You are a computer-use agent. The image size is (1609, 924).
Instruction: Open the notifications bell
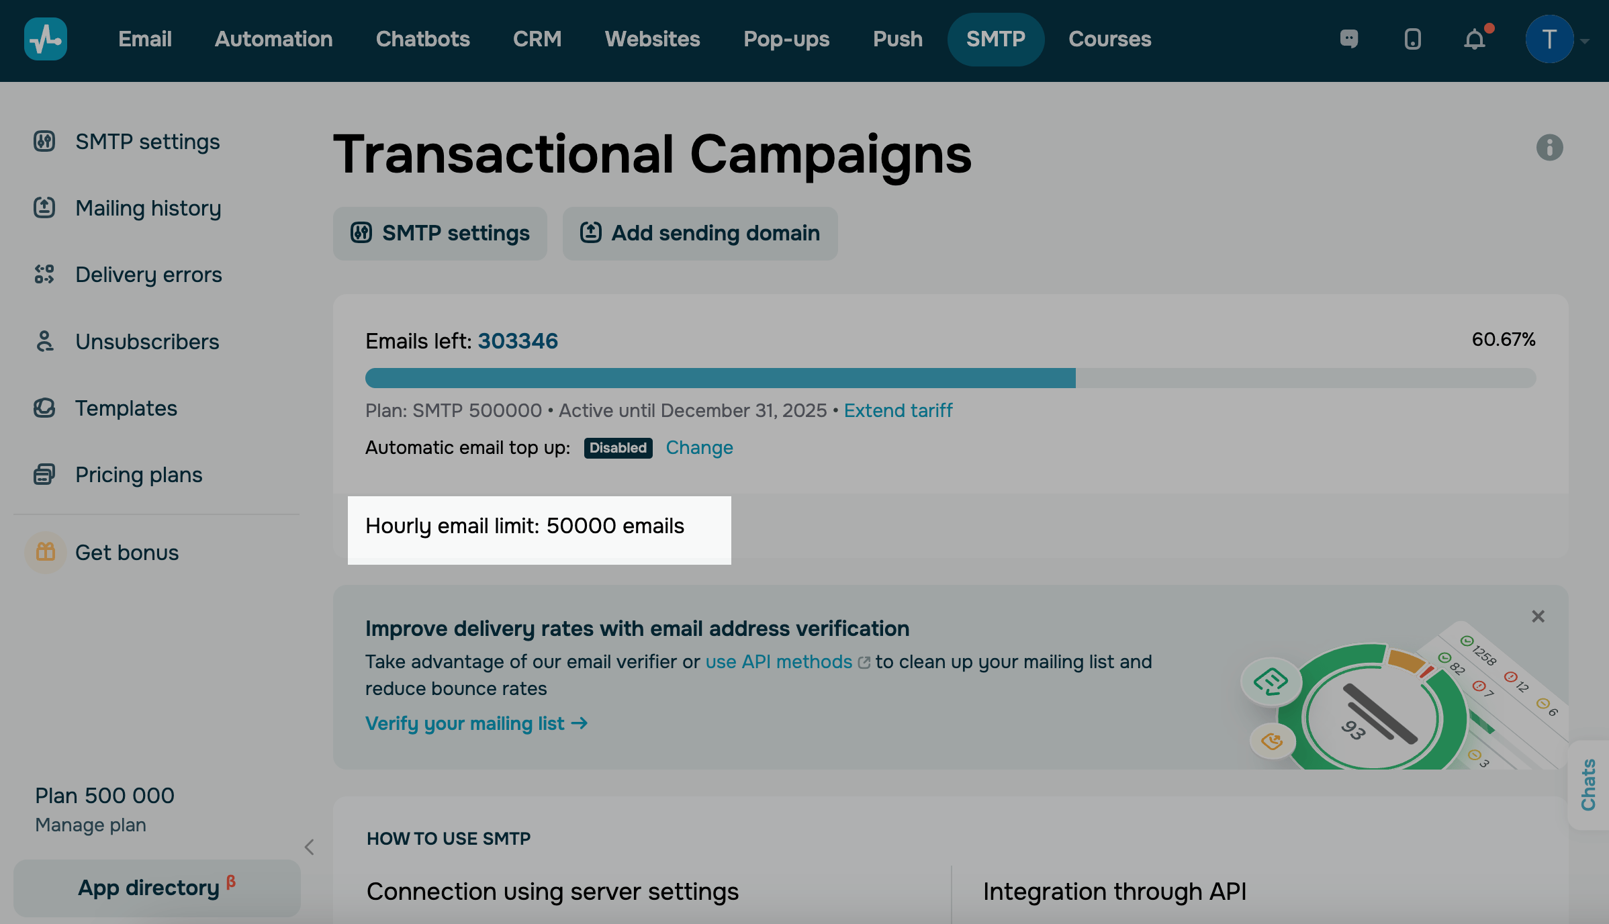pos(1475,40)
